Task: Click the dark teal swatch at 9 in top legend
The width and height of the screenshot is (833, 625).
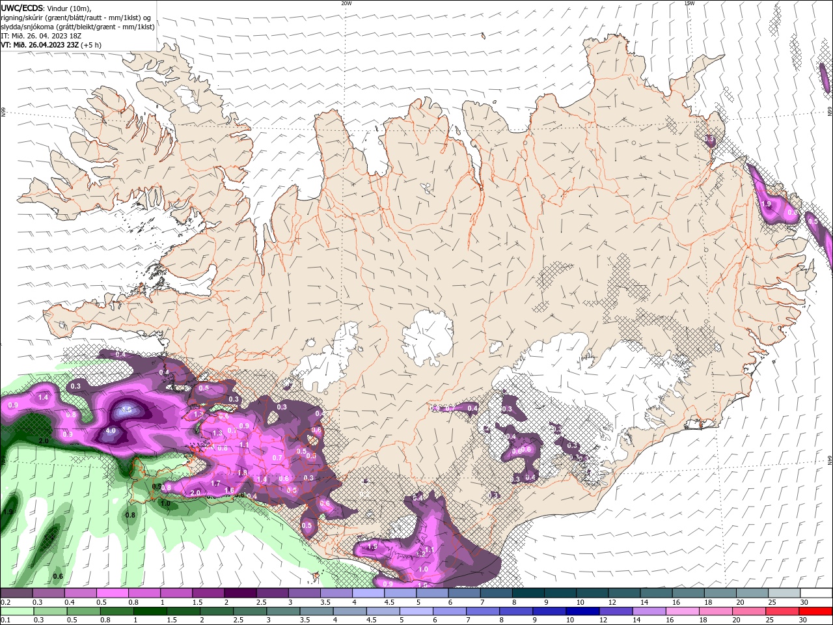Action: pos(560,592)
